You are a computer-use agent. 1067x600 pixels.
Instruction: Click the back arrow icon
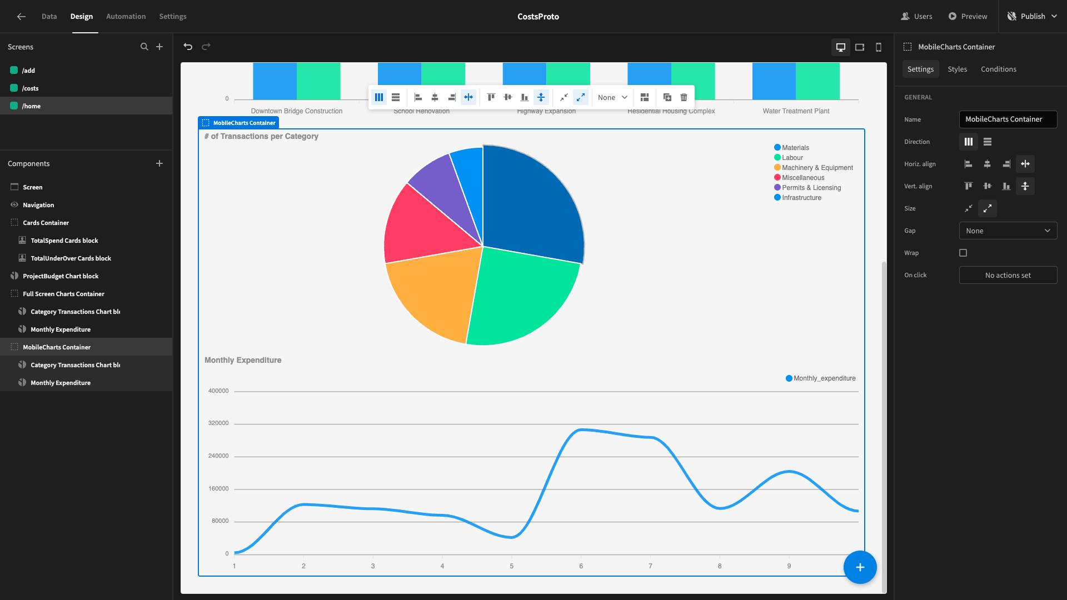point(21,17)
